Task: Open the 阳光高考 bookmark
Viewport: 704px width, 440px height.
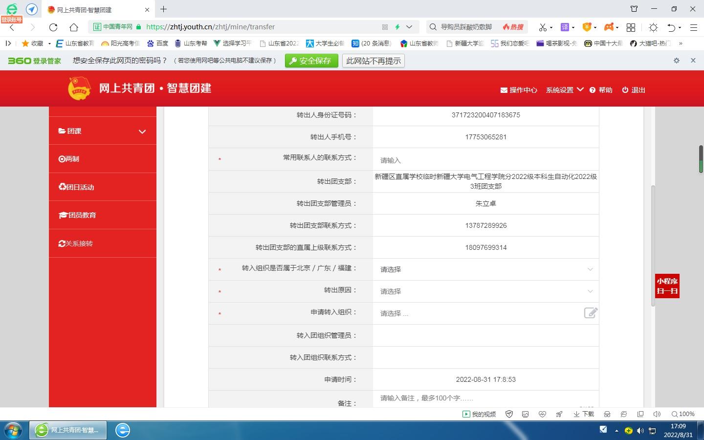Action: (120, 44)
